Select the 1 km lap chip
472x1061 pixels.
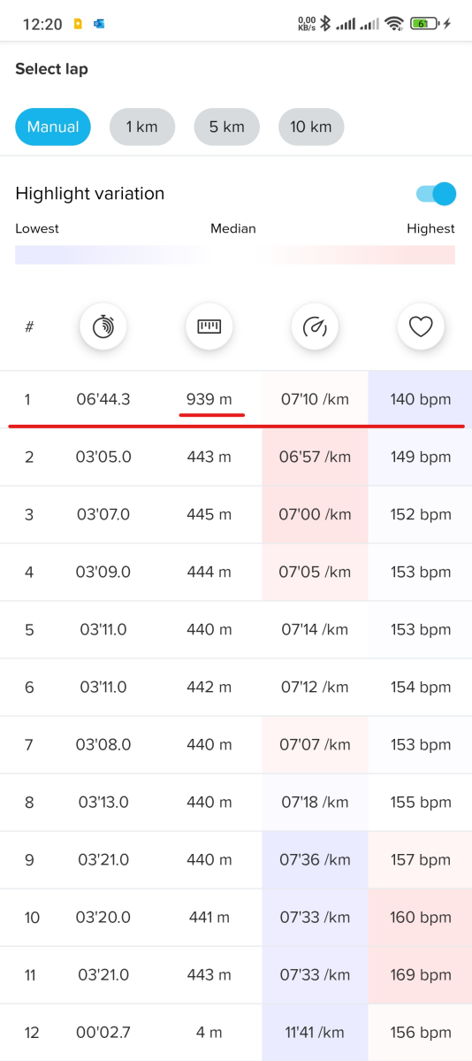pos(142,127)
